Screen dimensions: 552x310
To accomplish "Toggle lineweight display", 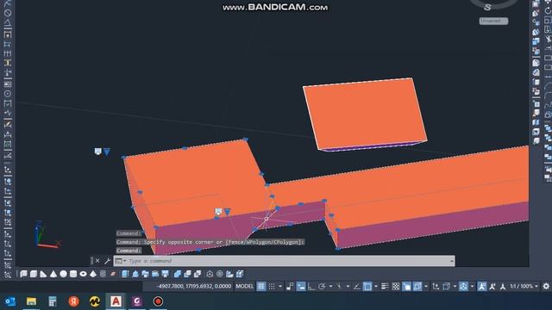I will (x=385, y=287).
